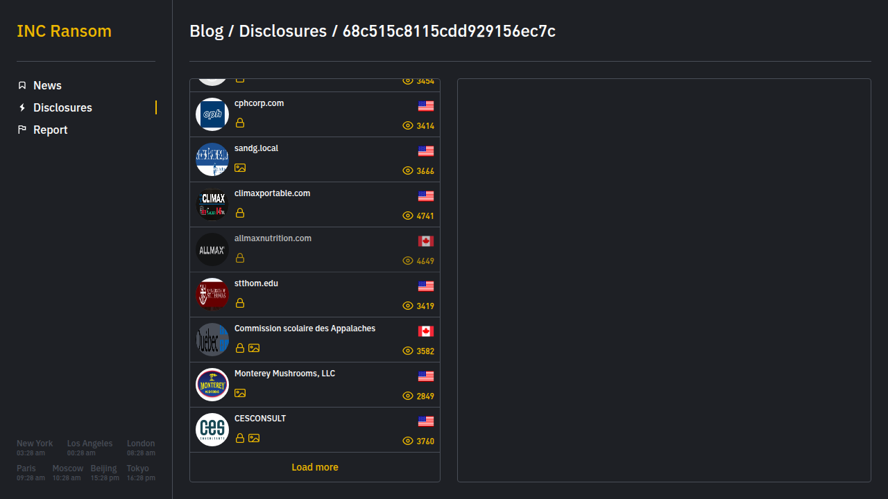Viewport: 888px width, 499px height.
Task: Open the stthom.edu entry
Action: [315, 295]
